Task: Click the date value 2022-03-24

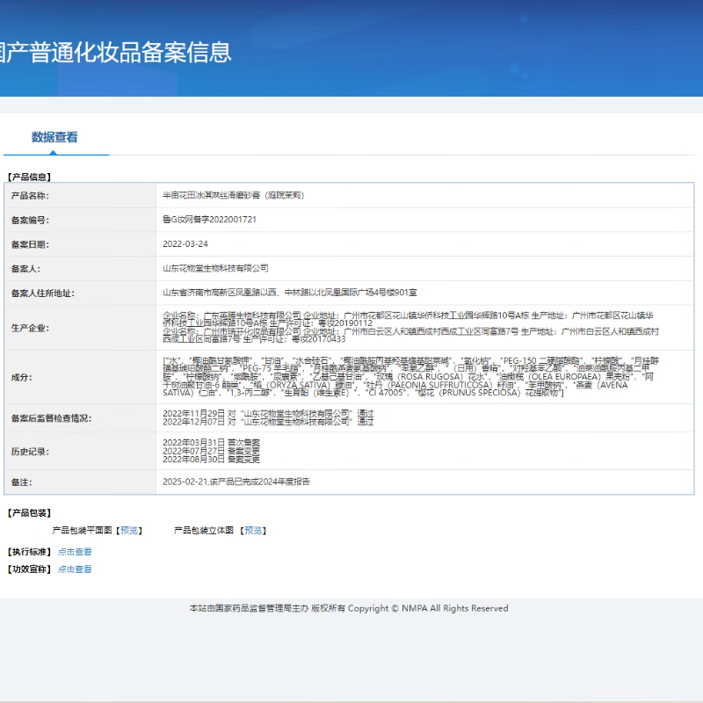Action: [185, 244]
